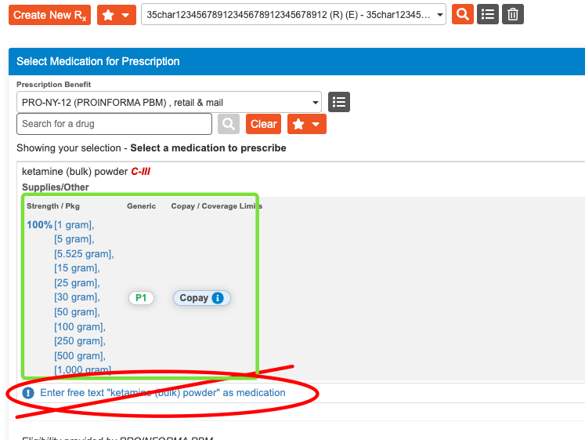Choose the [250 gram] package
Screen dimensions: 585x440
click(x=80, y=341)
